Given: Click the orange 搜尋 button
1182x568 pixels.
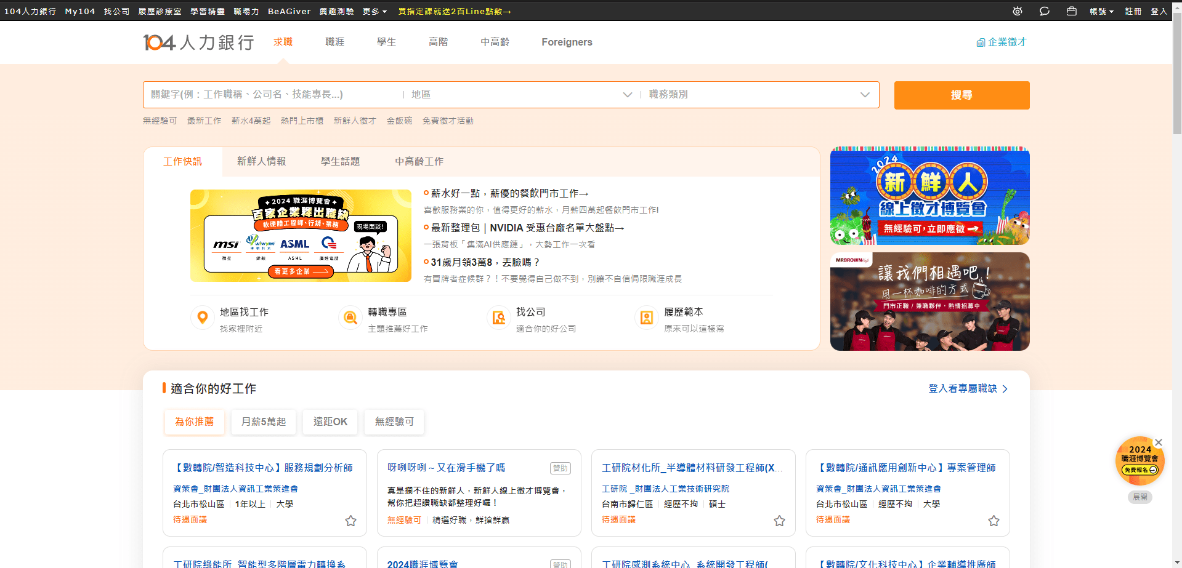Looking at the screenshot, I should click(961, 95).
